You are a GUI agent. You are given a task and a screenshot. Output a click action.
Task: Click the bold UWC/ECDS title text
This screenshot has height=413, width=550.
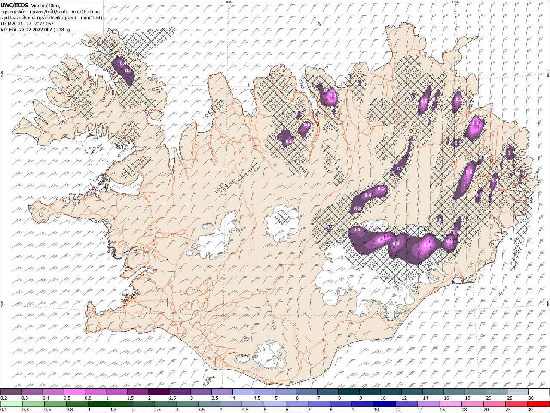pos(14,5)
